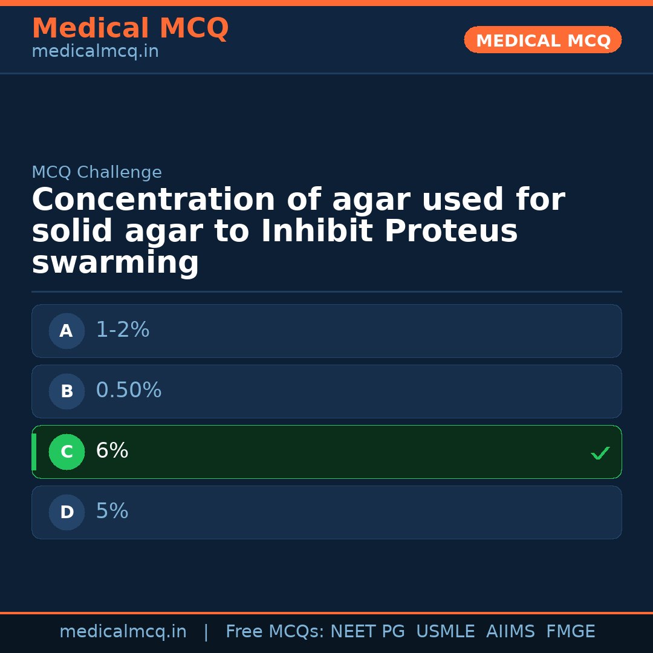The width and height of the screenshot is (653, 653).
Task: Open the medicalmcq.in link in the footer
Action: click(x=123, y=632)
